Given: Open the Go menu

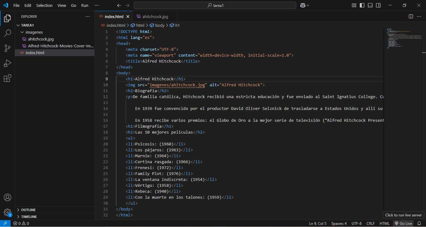Looking at the screenshot, I should (x=74, y=5).
